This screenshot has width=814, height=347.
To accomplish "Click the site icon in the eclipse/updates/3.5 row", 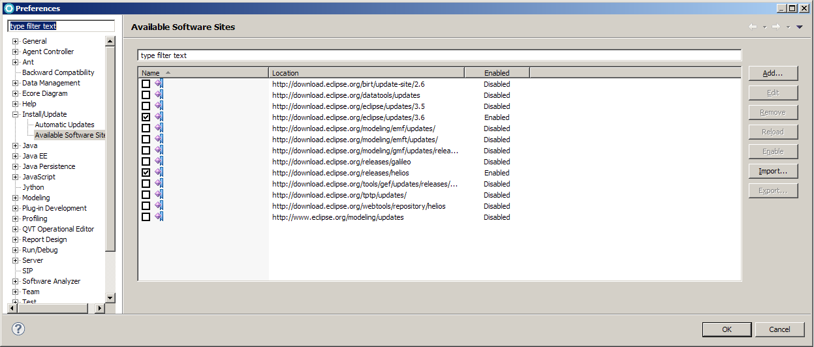I will 159,106.
